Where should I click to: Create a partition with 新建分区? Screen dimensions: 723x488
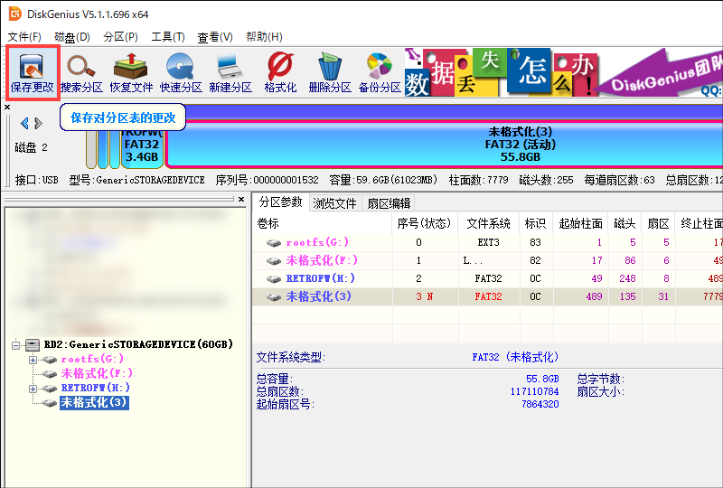pyautogui.click(x=230, y=73)
